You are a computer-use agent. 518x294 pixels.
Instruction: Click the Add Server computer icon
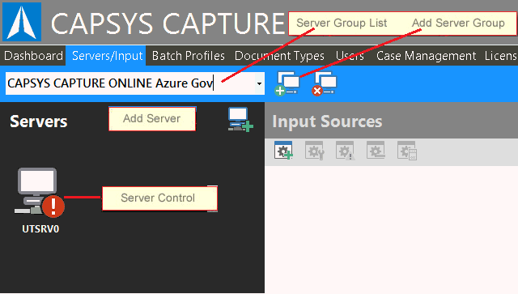tap(240, 119)
